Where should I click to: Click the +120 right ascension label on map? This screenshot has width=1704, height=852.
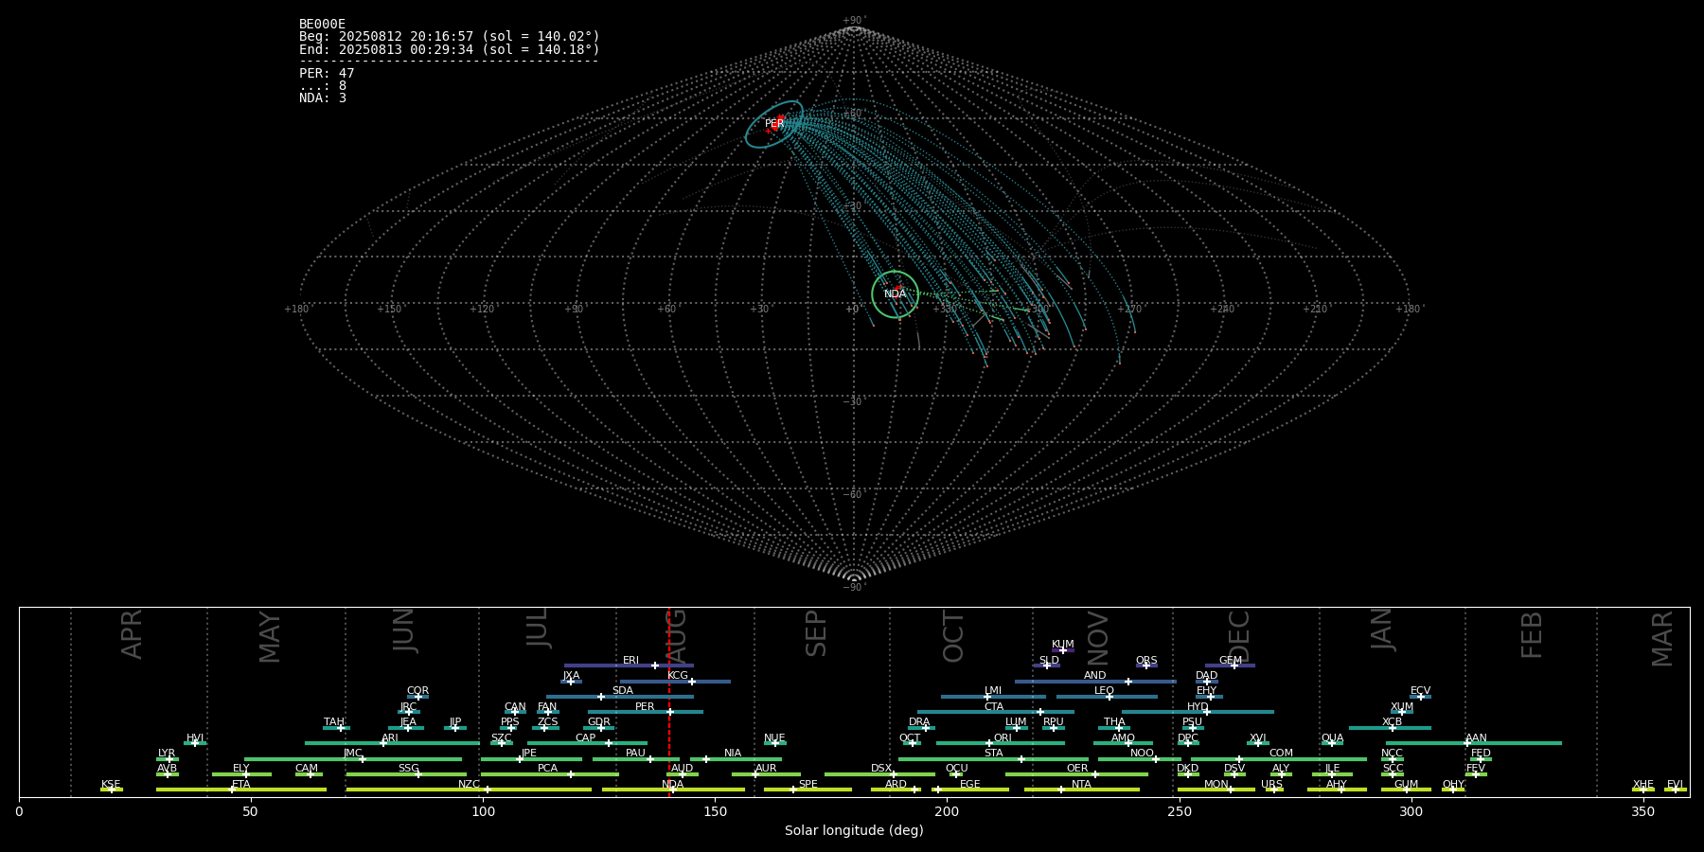(x=482, y=310)
